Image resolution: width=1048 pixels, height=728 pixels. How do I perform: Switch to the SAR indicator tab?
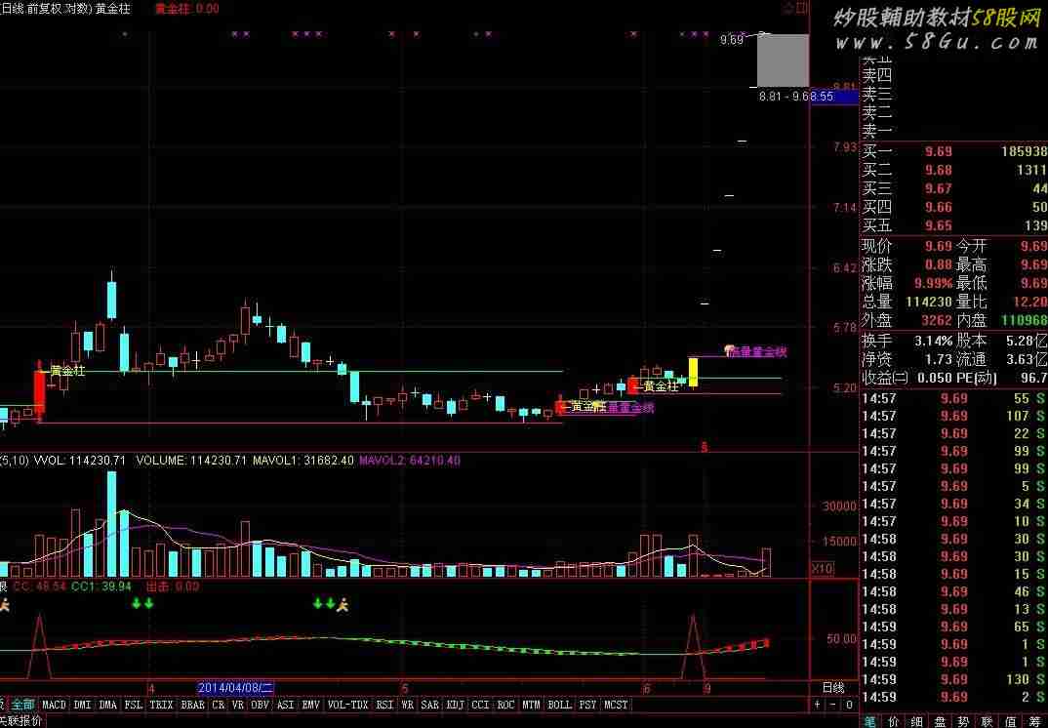(430, 705)
